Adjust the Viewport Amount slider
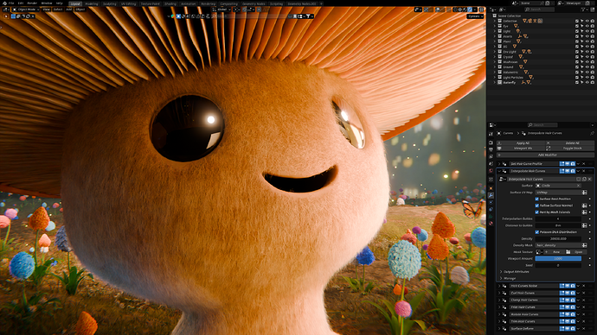597x335 pixels. 558,259
